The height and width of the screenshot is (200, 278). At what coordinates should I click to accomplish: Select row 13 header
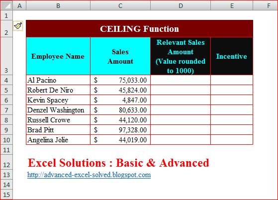[x=6, y=174]
